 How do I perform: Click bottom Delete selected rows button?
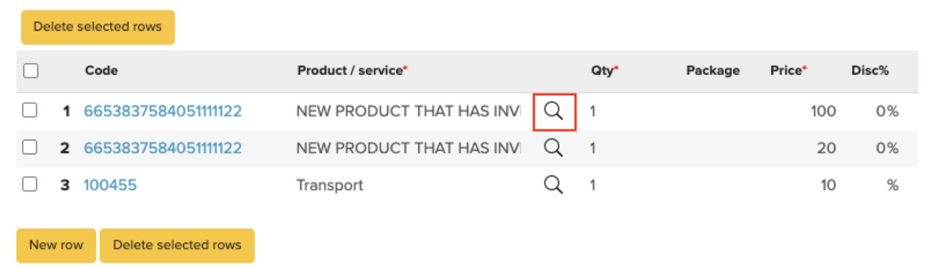177,245
